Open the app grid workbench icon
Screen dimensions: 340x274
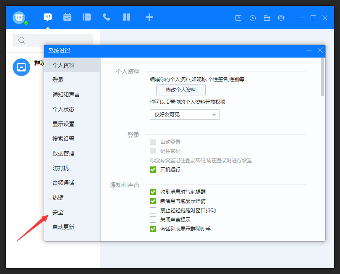(x=126, y=17)
